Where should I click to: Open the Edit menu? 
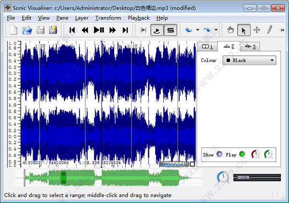coord(26,18)
